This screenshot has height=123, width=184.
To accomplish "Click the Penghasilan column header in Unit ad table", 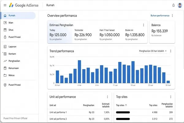I will 89,105.
